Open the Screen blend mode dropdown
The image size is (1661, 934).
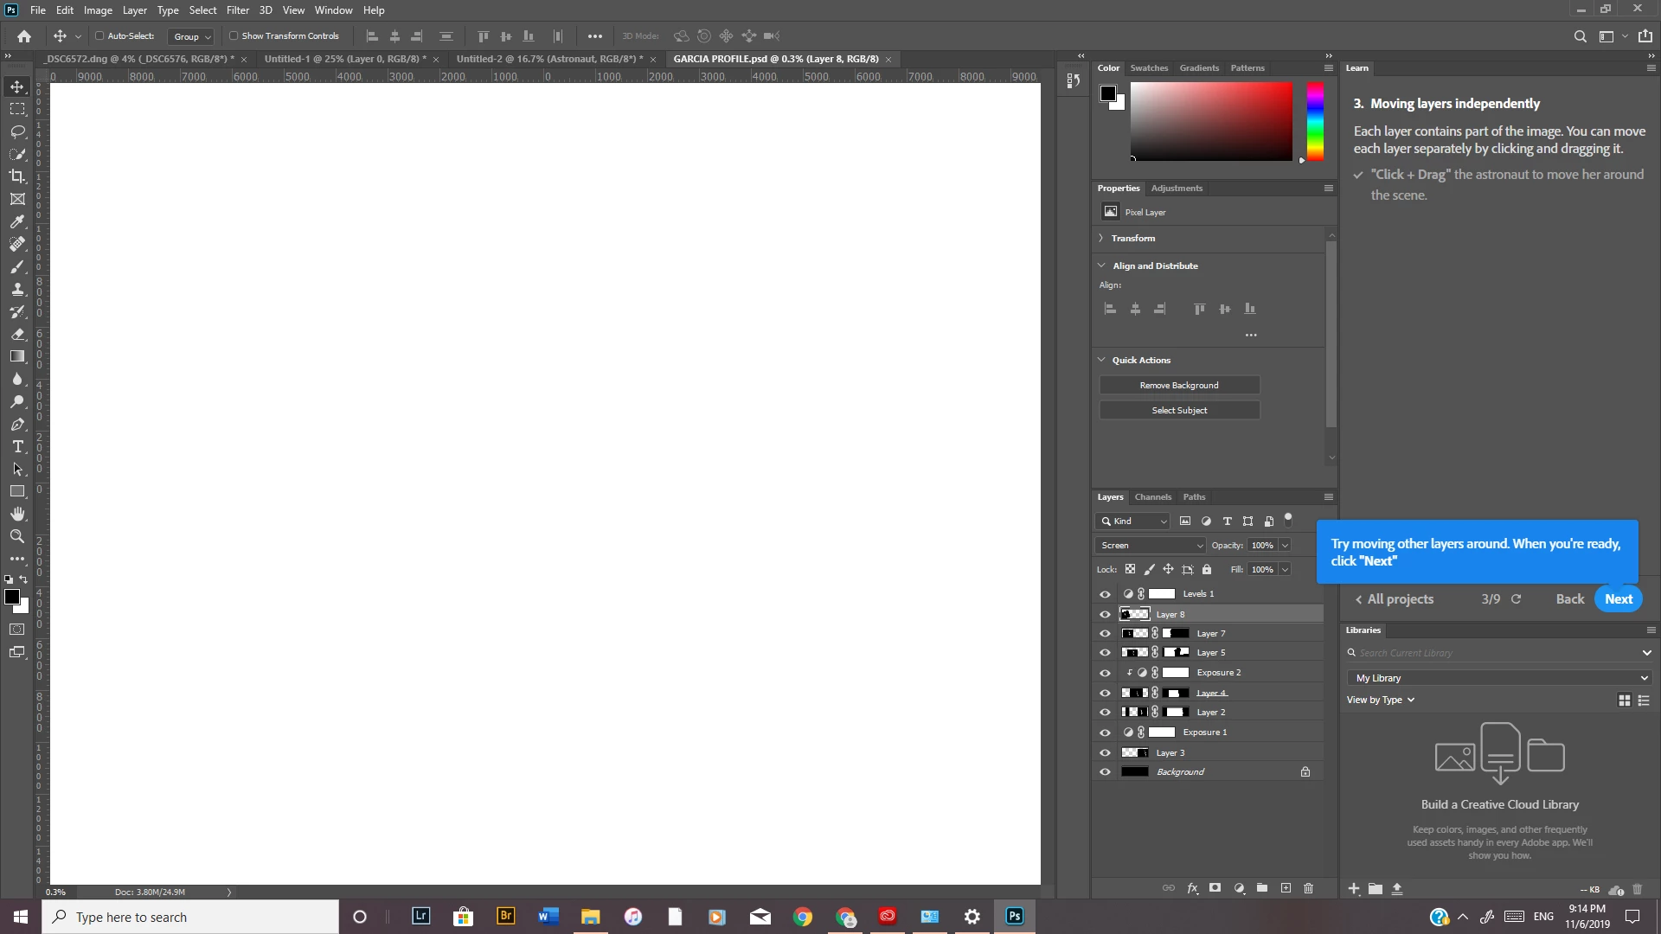click(1151, 546)
